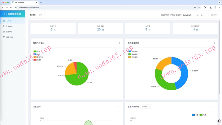Click the 首页 breadcrumb link

pos(33,15)
